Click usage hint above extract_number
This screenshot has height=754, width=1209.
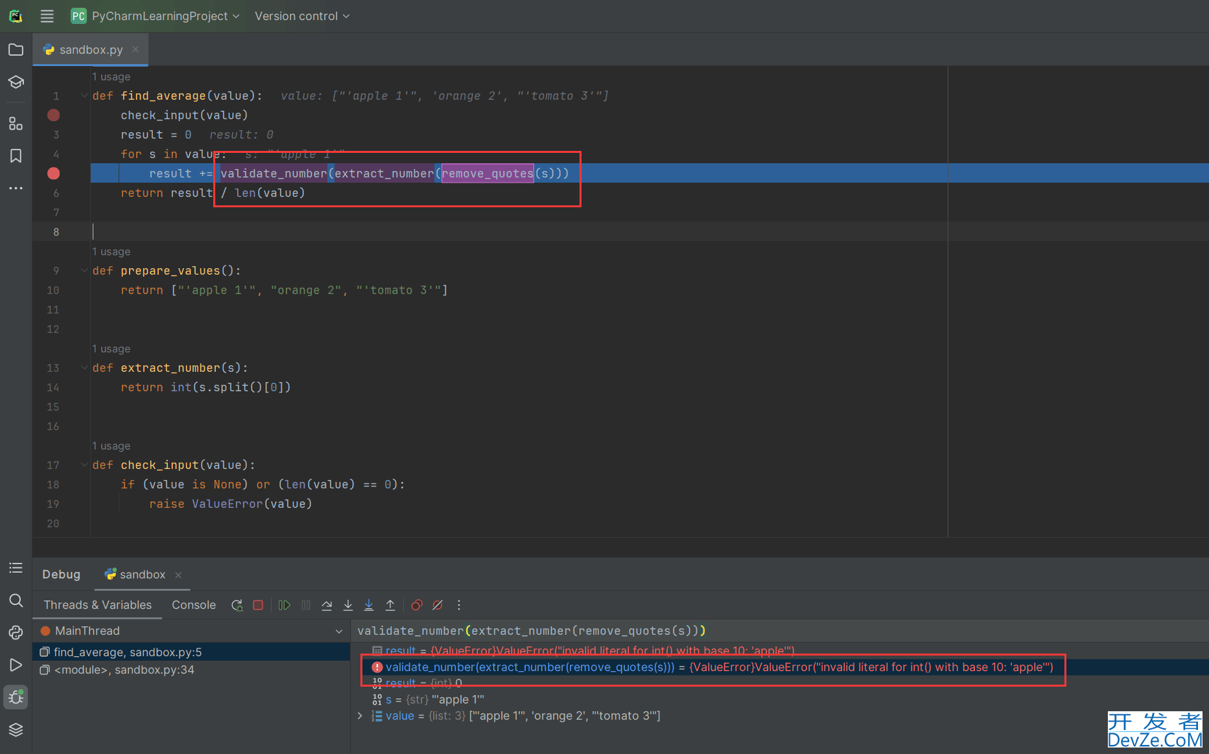[x=111, y=348]
